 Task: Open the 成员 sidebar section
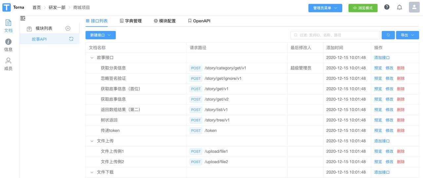pyautogui.click(x=8, y=64)
